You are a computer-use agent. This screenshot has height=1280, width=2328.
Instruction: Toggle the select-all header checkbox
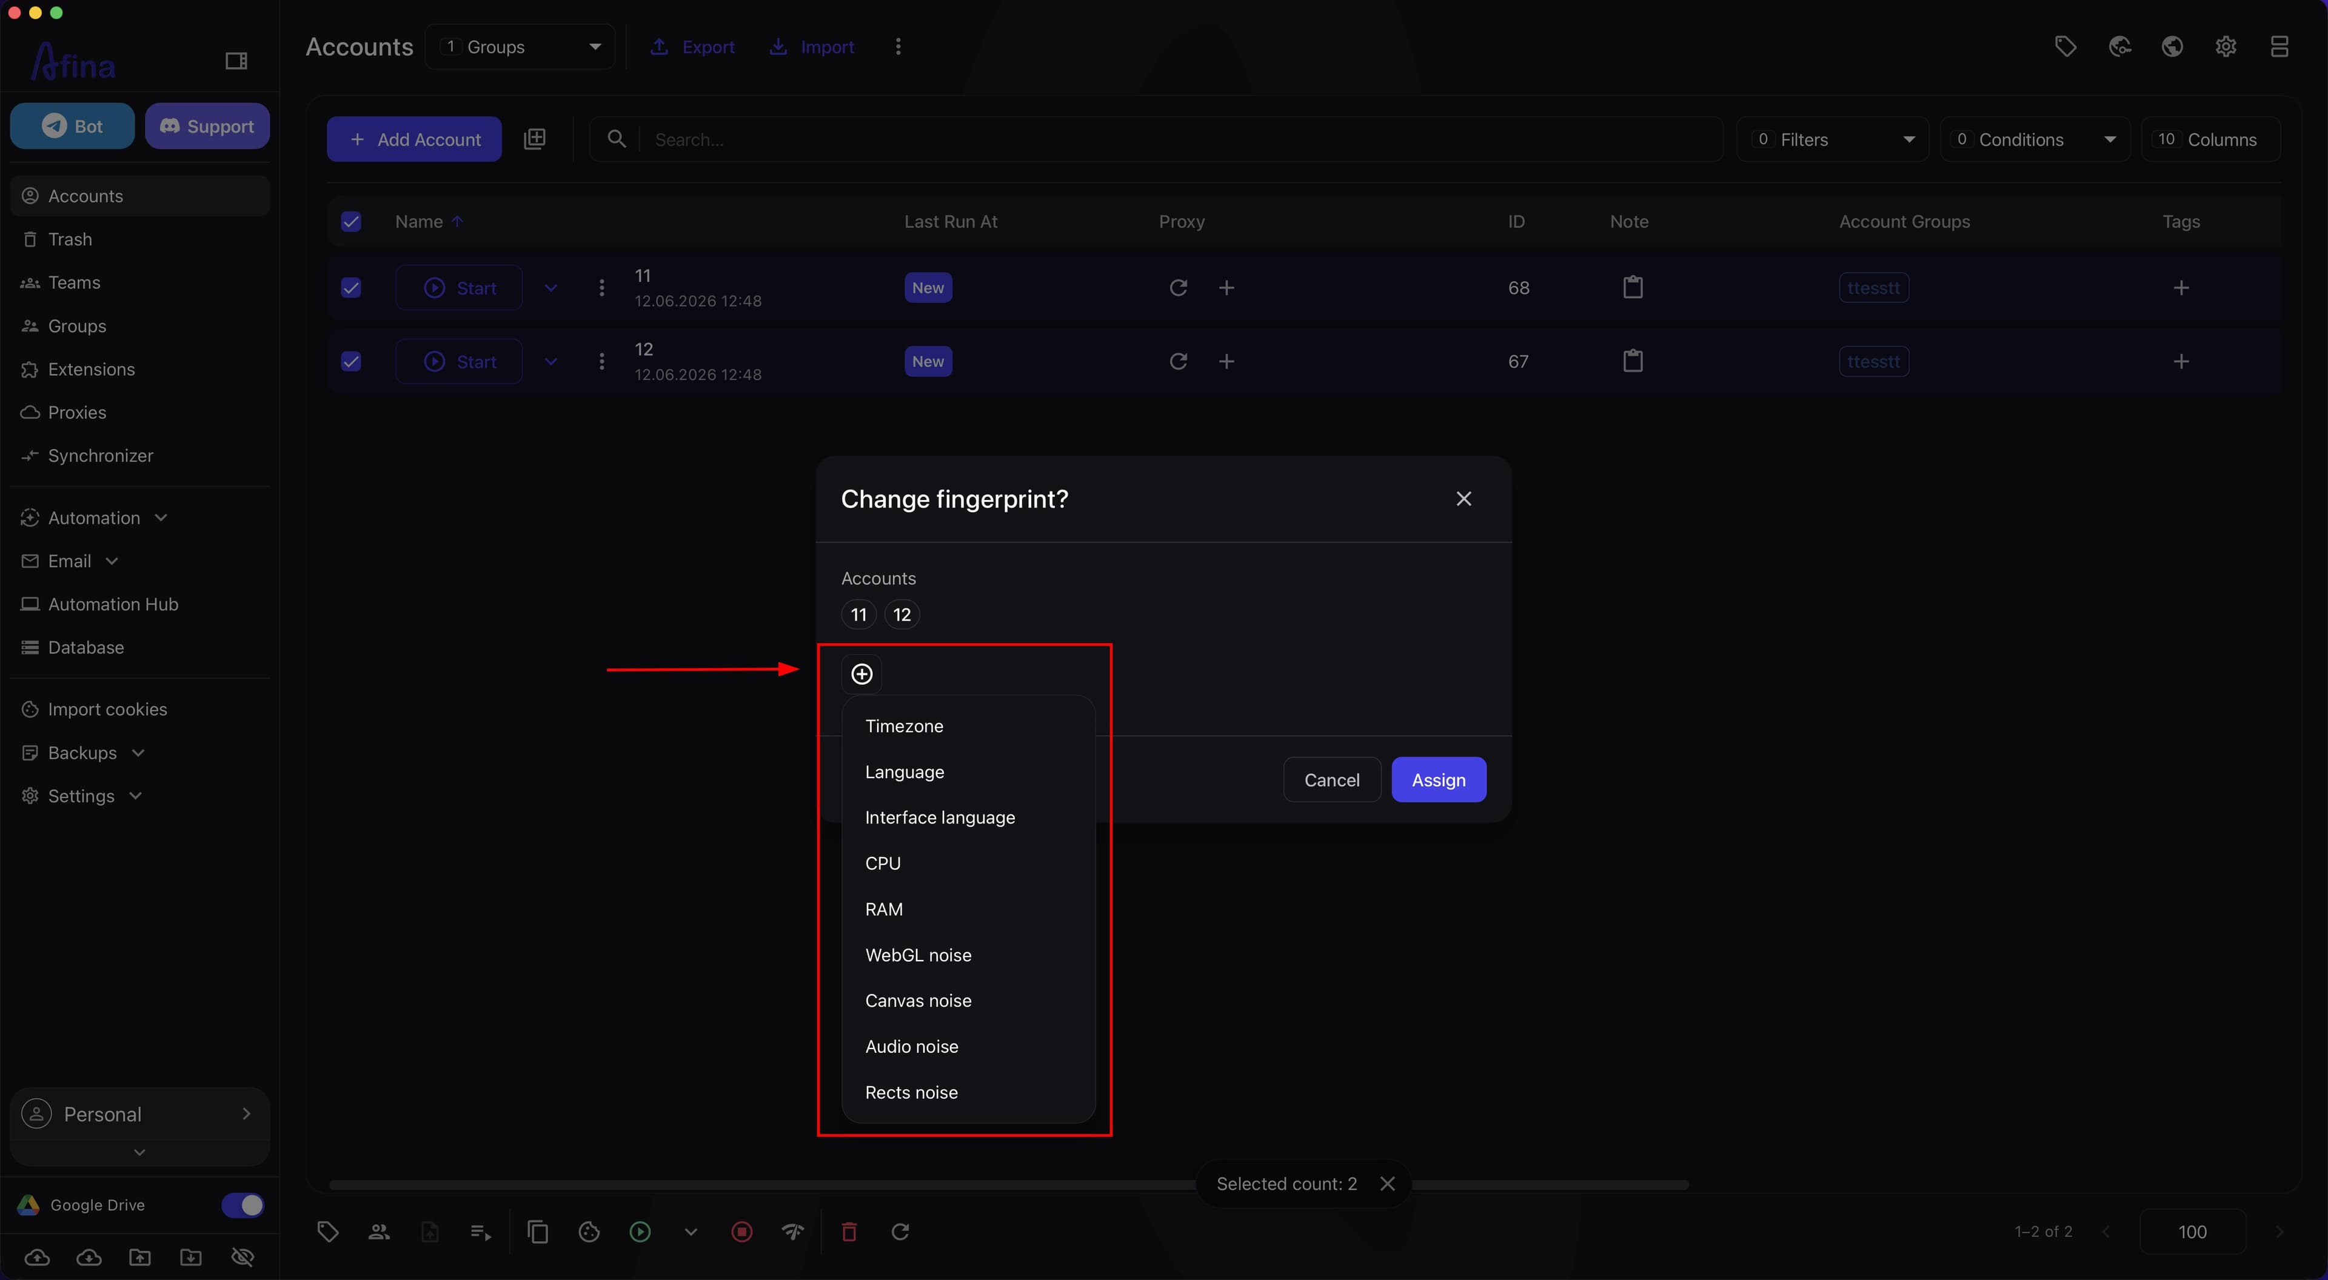352,221
